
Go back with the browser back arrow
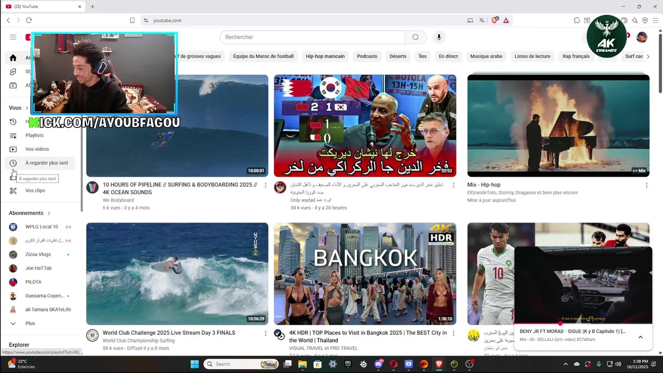pyautogui.click(x=8, y=20)
